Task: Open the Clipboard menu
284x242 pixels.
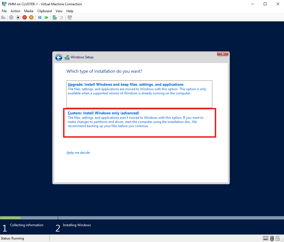Action: [44, 11]
